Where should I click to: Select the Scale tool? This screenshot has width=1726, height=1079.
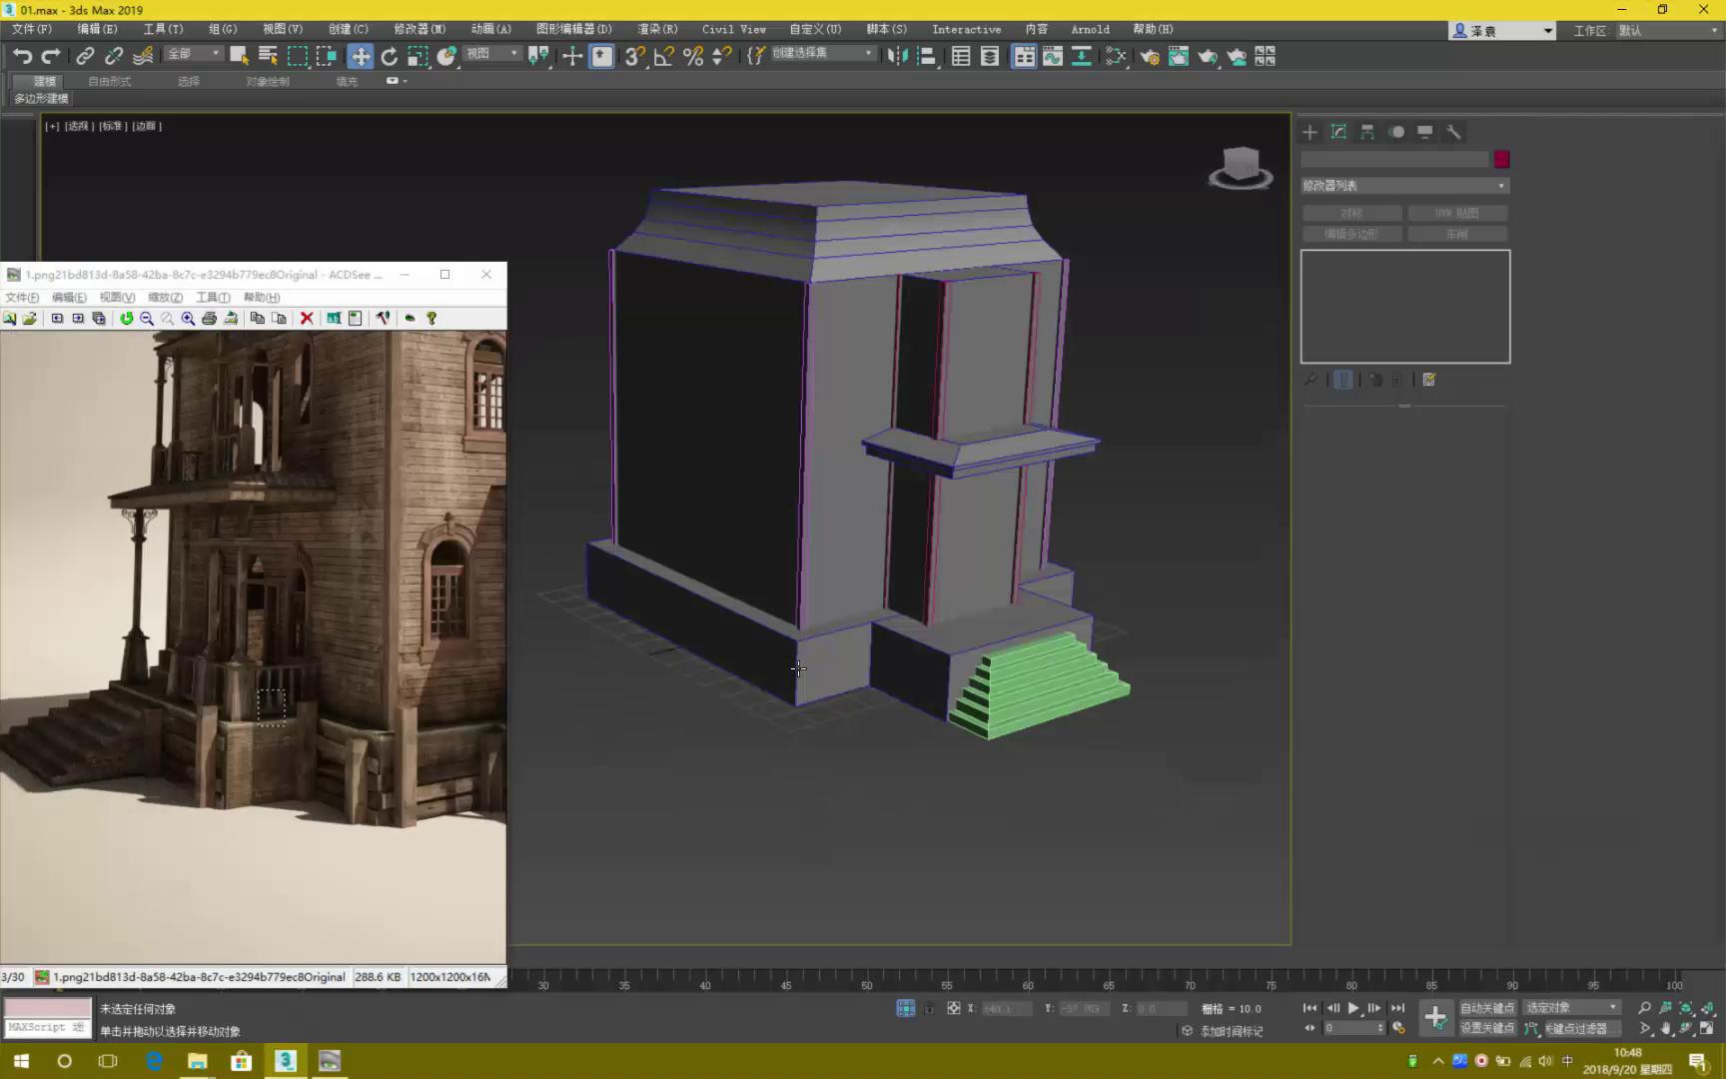coord(418,56)
